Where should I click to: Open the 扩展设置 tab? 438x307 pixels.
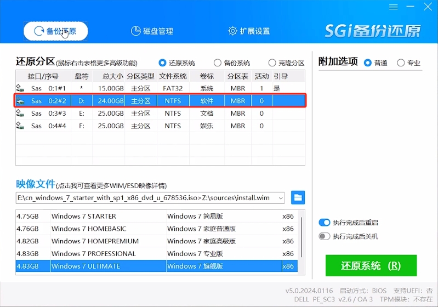(x=249, y=31)
